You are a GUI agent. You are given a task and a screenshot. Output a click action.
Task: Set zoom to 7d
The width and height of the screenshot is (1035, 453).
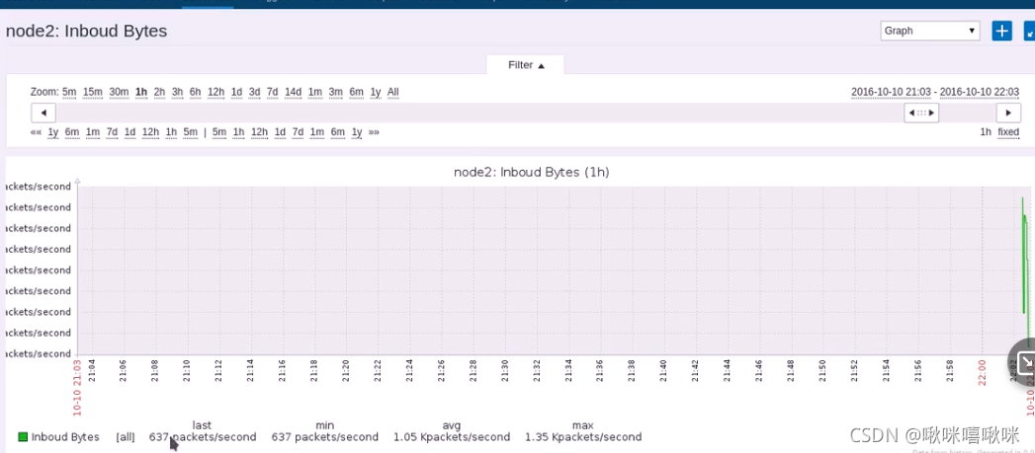pyautogui.click(x=272, y=92)
